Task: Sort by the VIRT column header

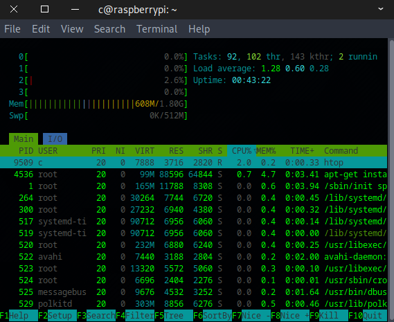Action: [145, 150]
